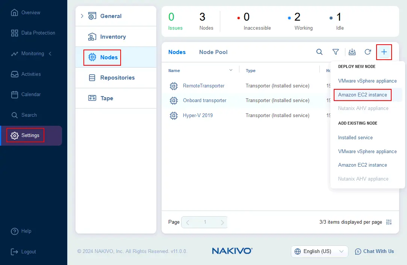Click the Nodes chip icon in settings menu
The height and width of the screenshot is (265, 407).
tap(92, 57)
